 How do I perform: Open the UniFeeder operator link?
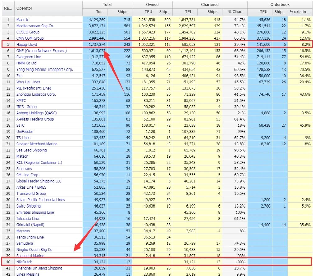point(25,132)
